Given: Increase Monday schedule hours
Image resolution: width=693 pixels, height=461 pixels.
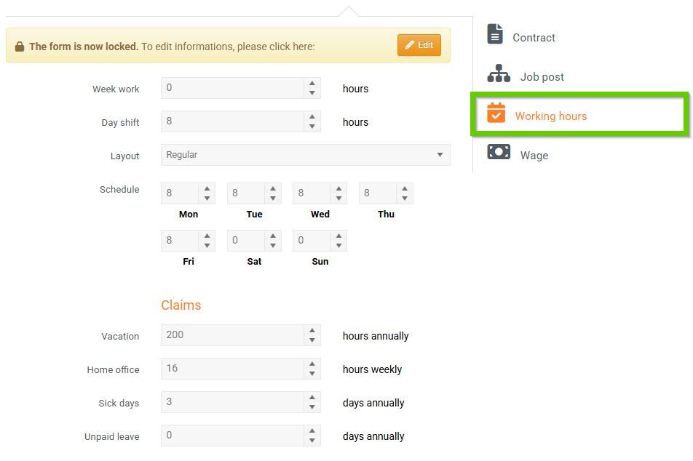Looking at the screenshot, I should (207, 189).
